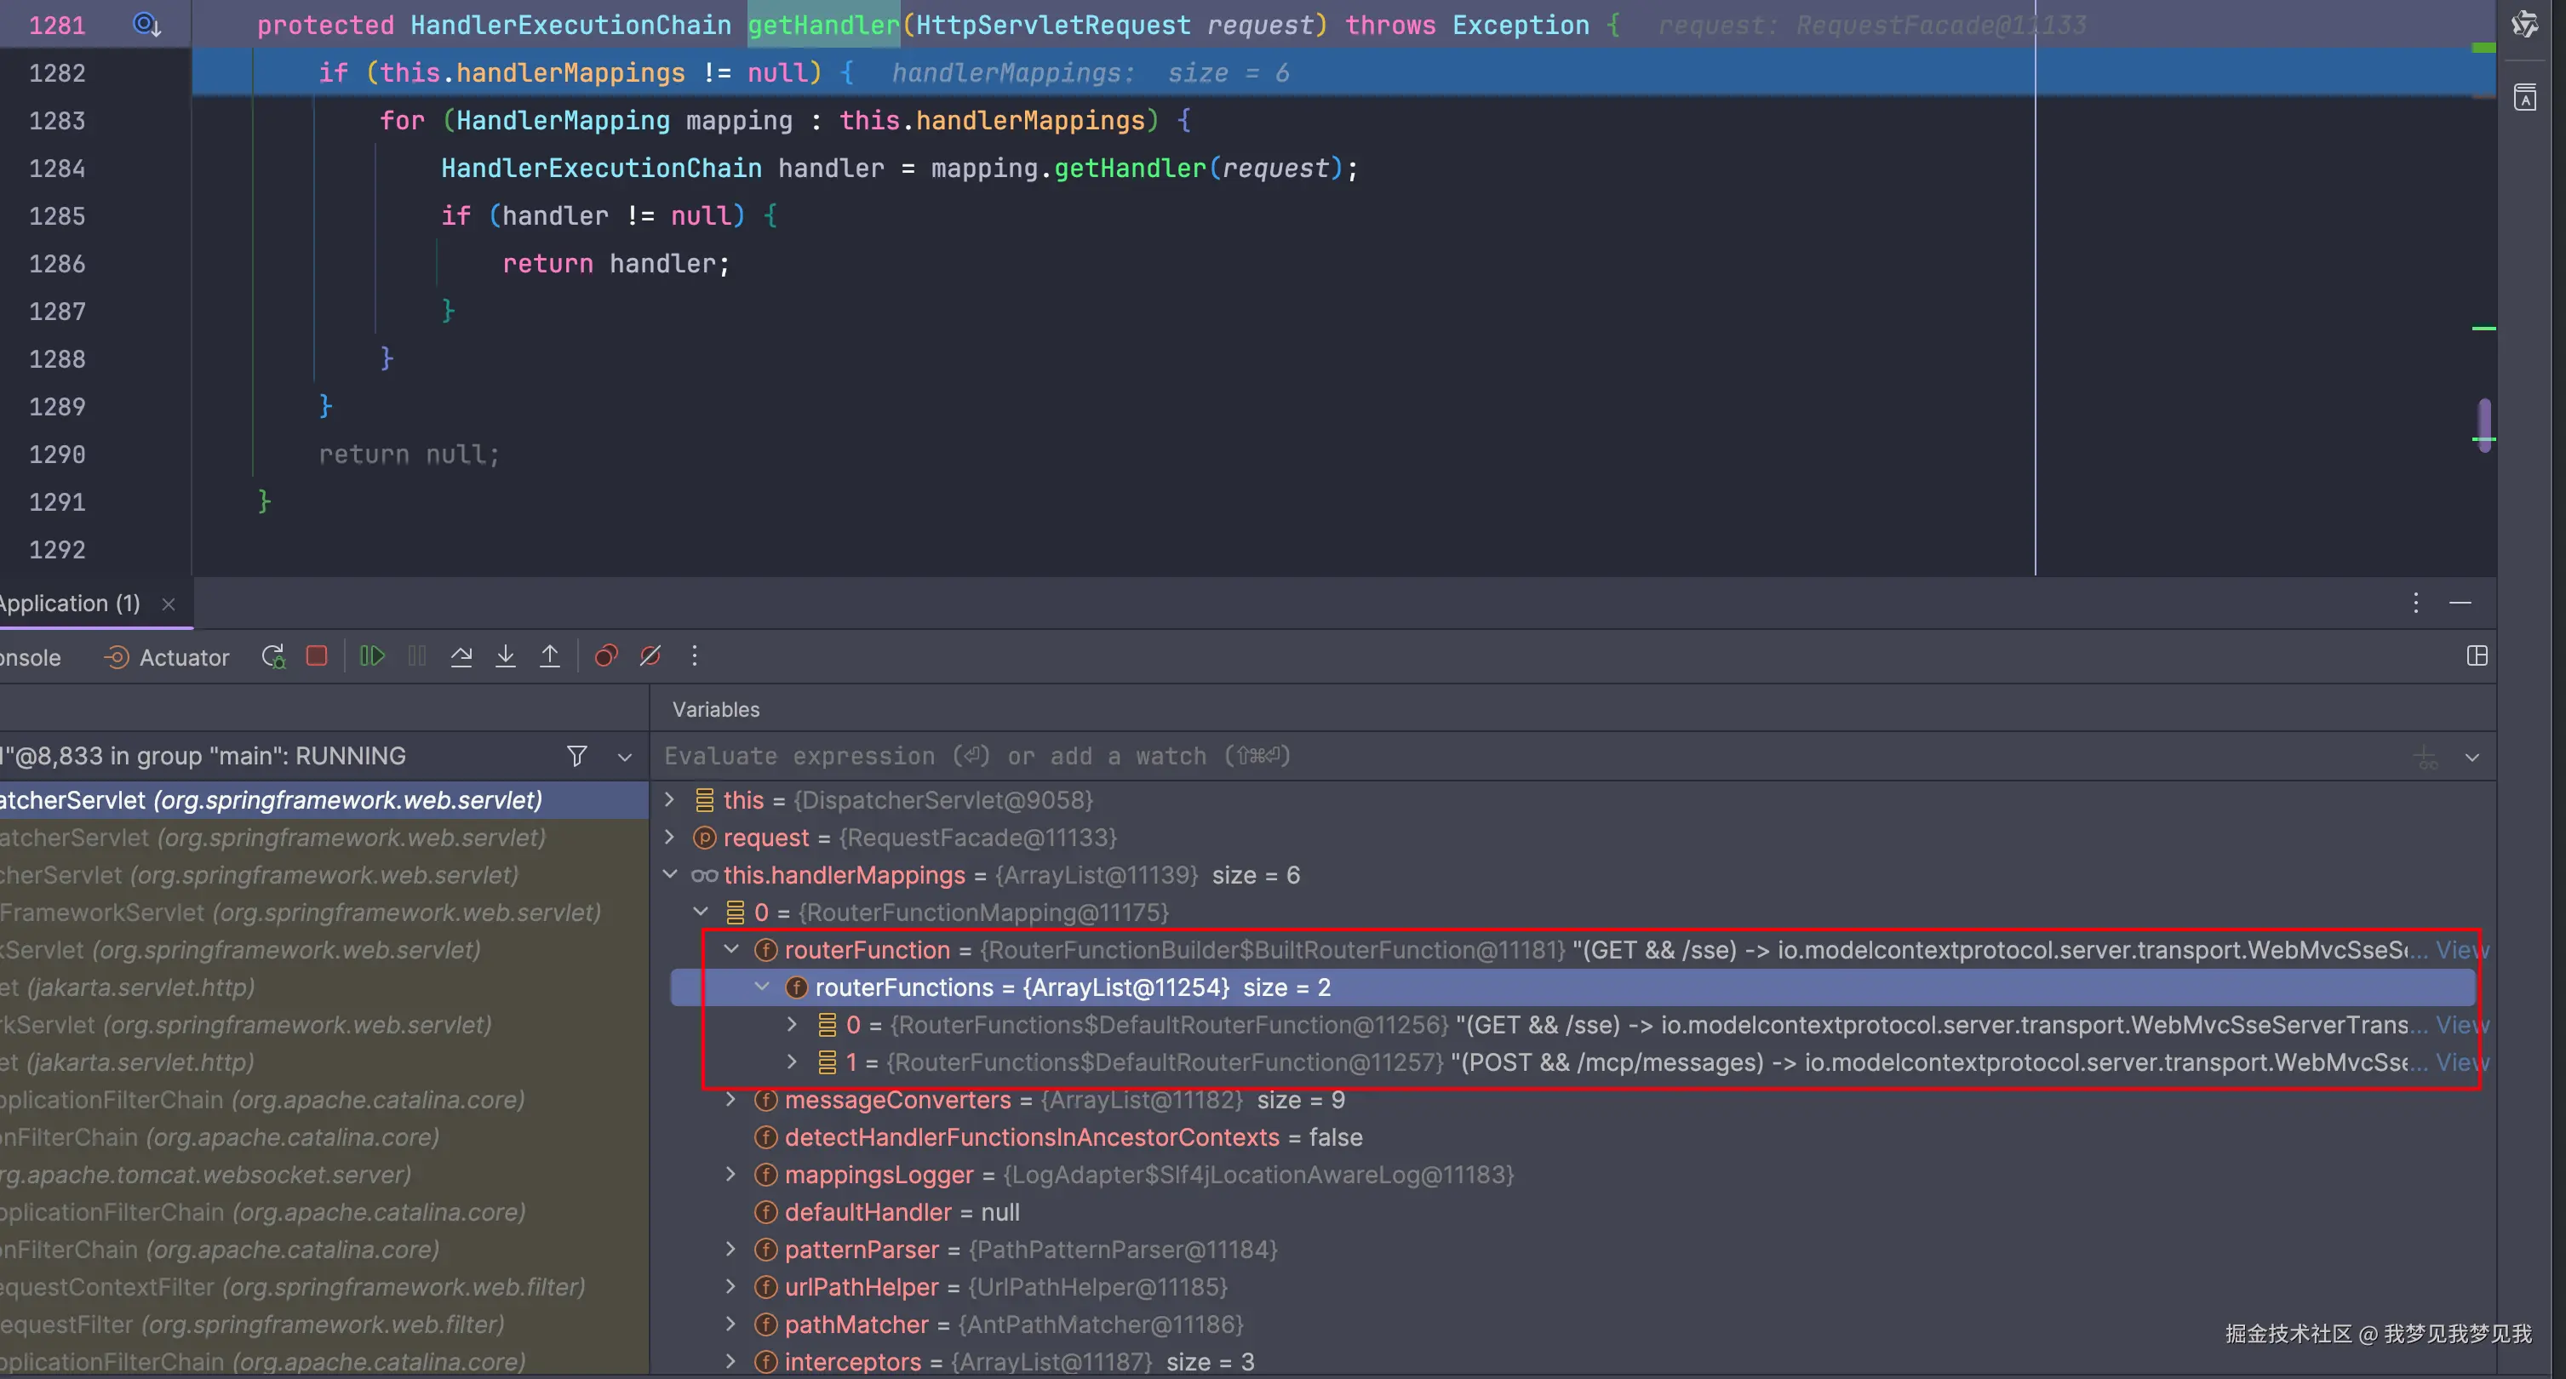Select the top DispatcherServlet stack frame
The image size is (2566, 1379).
[x=324, y=800]
